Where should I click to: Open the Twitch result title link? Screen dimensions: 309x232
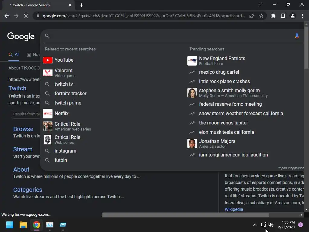(17, 88)
